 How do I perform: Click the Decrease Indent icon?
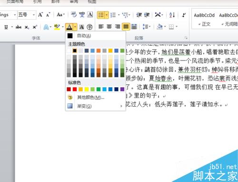click(139, 15)
